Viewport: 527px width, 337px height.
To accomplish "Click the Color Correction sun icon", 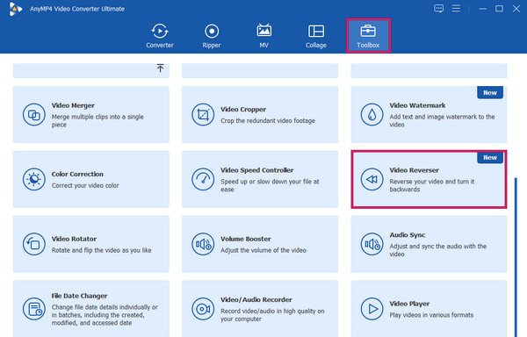I will pos(34,179).
